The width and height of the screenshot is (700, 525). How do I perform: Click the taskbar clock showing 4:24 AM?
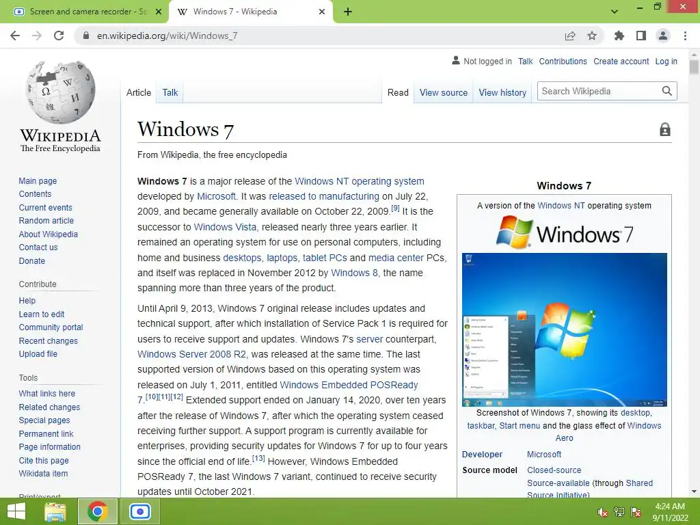(x=670, y=512)
